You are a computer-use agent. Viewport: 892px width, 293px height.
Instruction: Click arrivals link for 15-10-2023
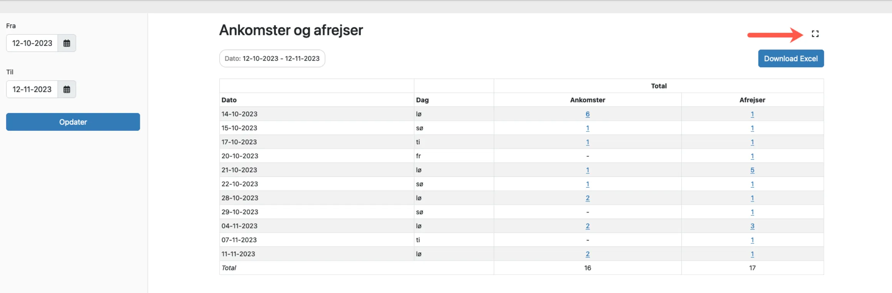(587, 128)
